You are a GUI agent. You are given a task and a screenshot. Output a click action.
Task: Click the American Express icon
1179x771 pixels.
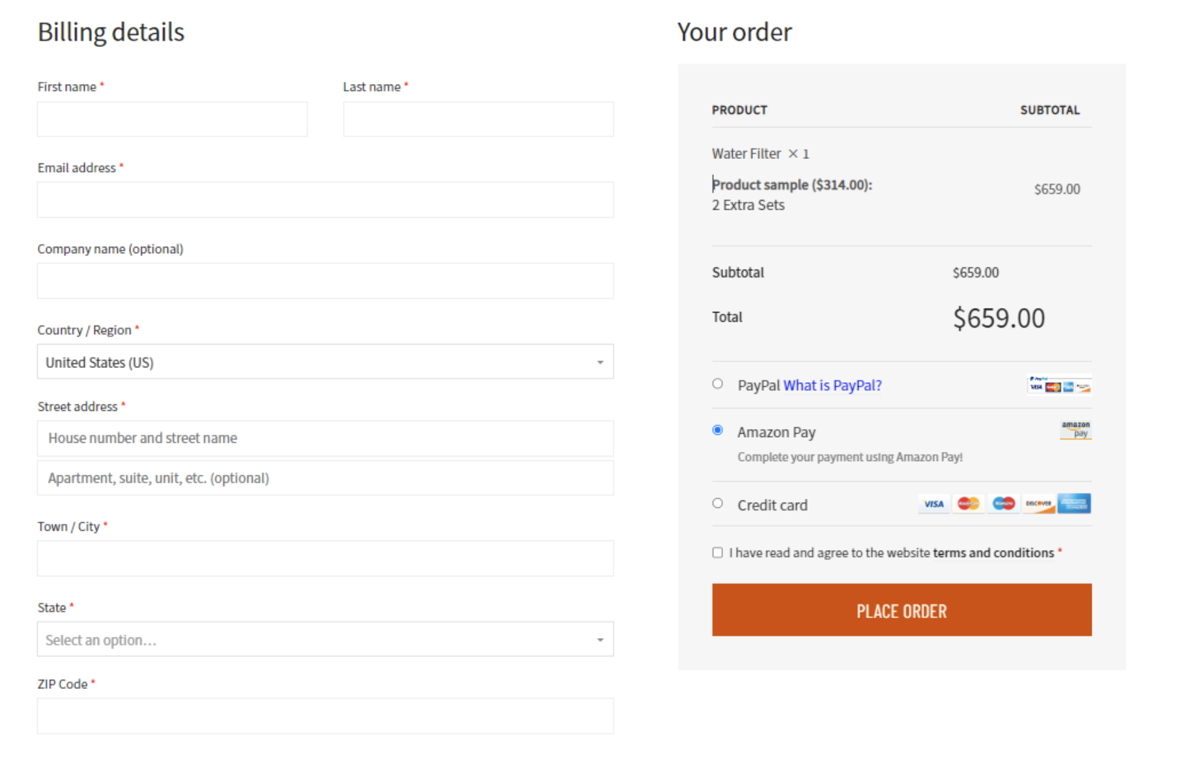[1075, 502]
